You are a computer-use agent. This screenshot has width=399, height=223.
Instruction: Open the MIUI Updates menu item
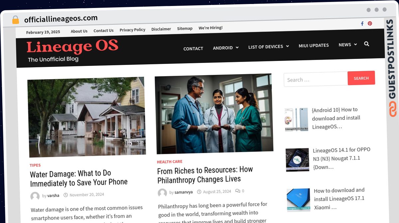(314, 45)
